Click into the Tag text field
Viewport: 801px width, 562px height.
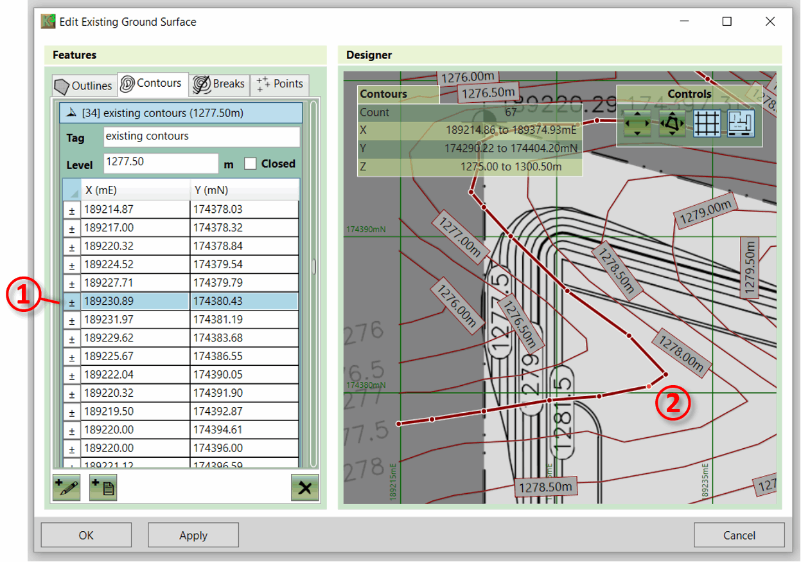pyautogui.click(x=202, y=137)
